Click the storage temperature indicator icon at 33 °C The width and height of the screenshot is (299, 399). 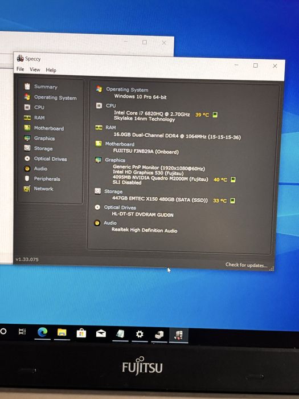(232, 201)
